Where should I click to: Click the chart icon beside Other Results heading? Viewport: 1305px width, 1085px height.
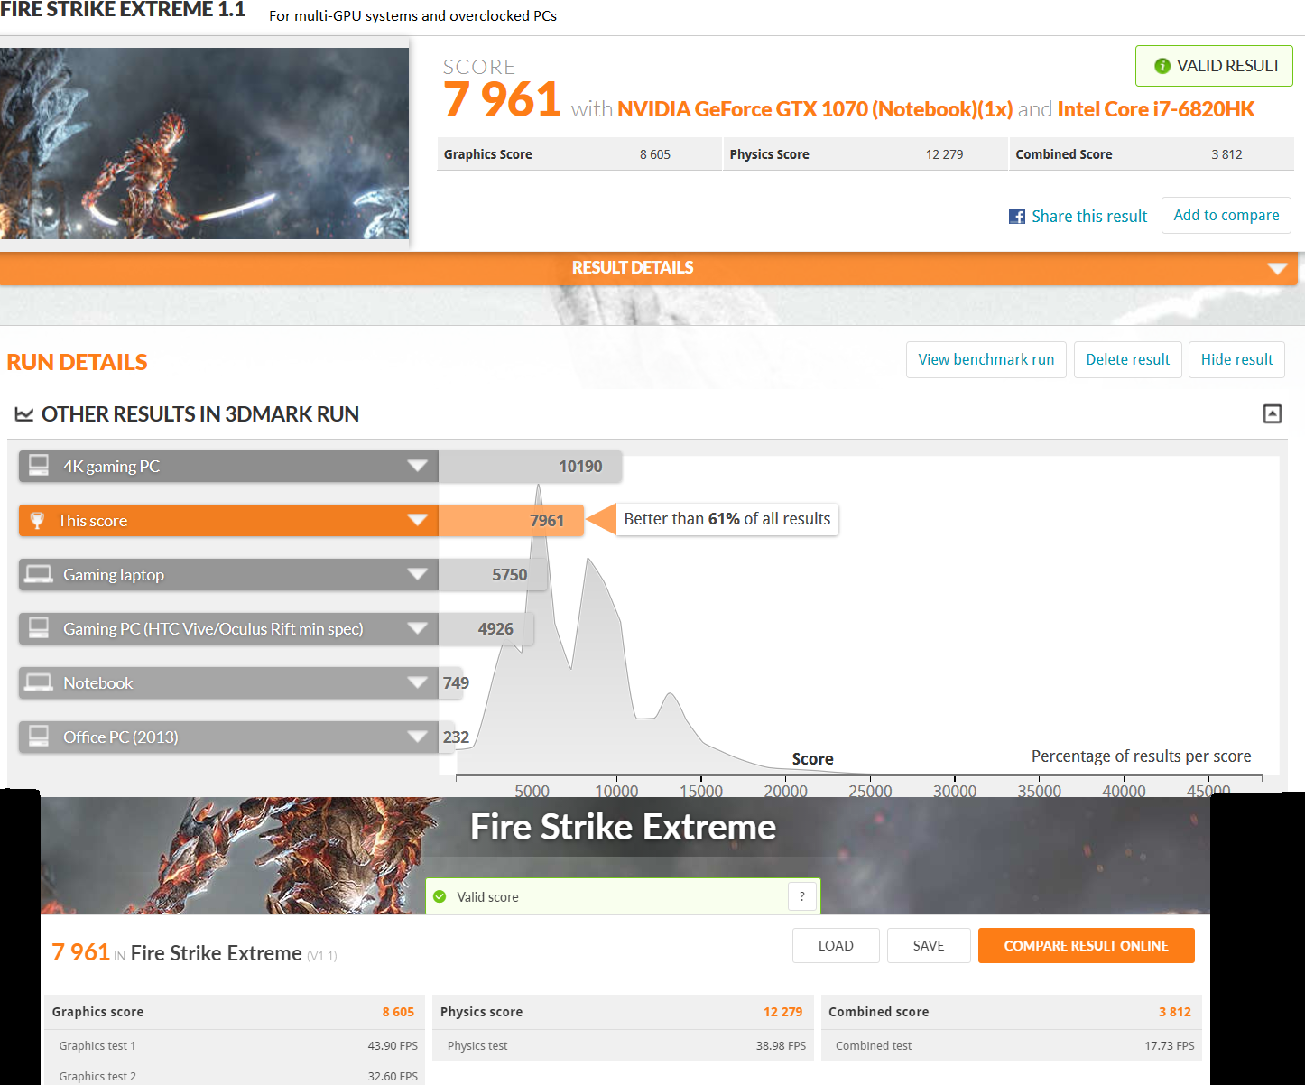tap(24, 414)
